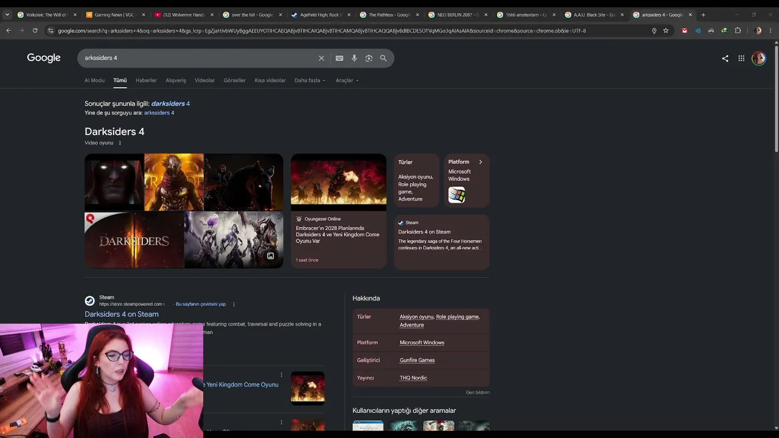Switch to the Videolar tab

(204, 80)
